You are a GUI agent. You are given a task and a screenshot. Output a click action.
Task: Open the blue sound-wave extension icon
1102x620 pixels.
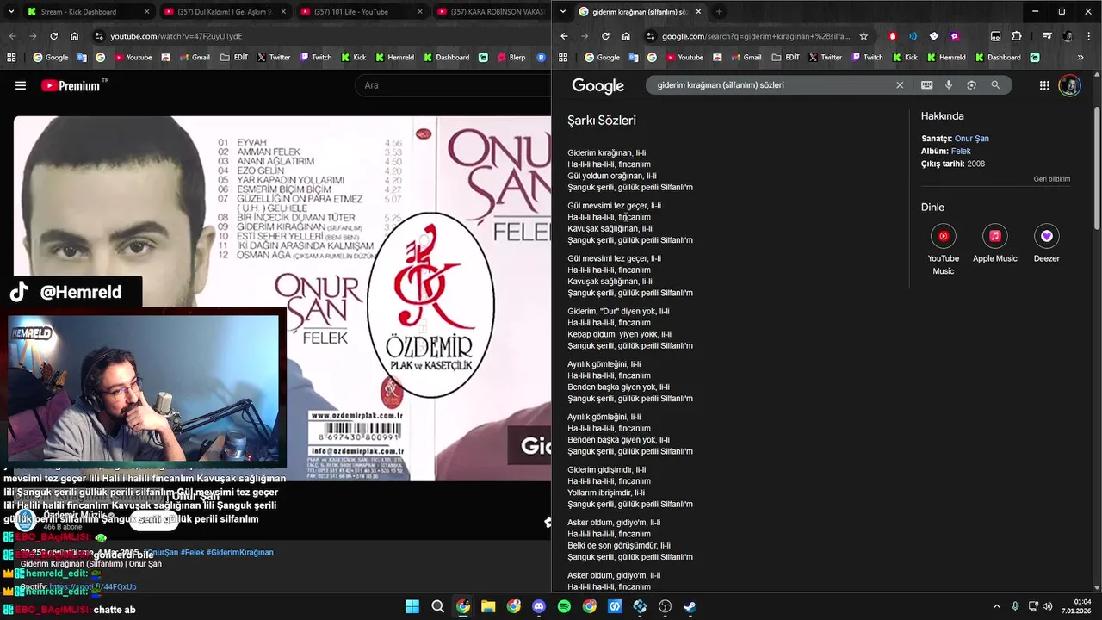pos(913,36)
